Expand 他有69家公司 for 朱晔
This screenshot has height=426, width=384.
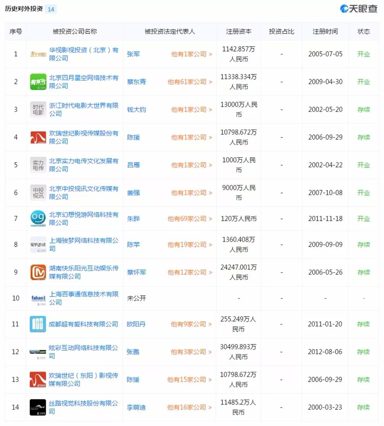click(190, 219)
